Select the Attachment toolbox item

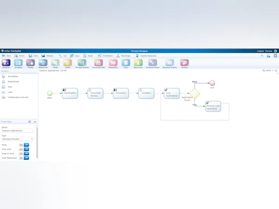click(10, 82)
